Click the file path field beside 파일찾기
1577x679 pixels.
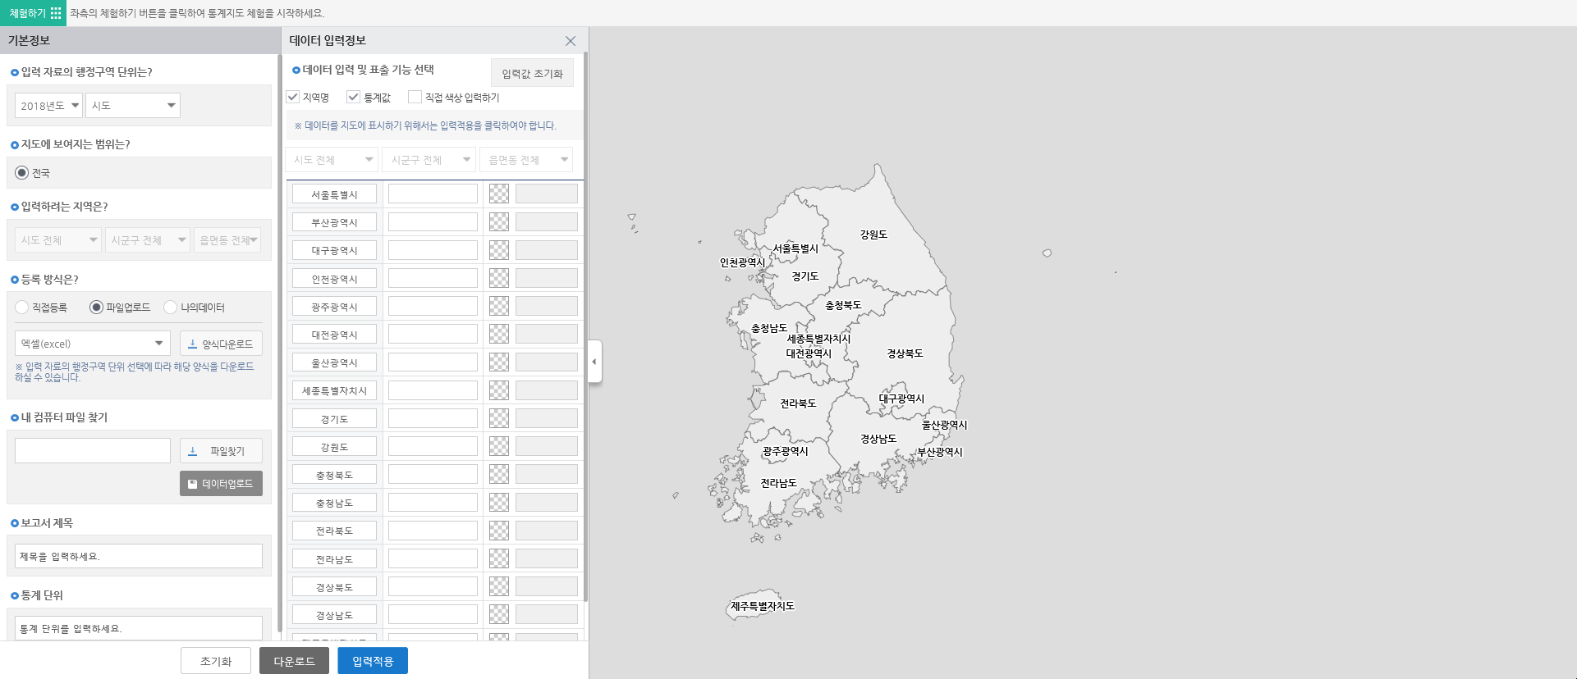(93, 450)
